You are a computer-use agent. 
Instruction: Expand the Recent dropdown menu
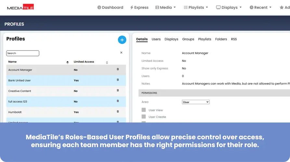(x=260, y=7)
